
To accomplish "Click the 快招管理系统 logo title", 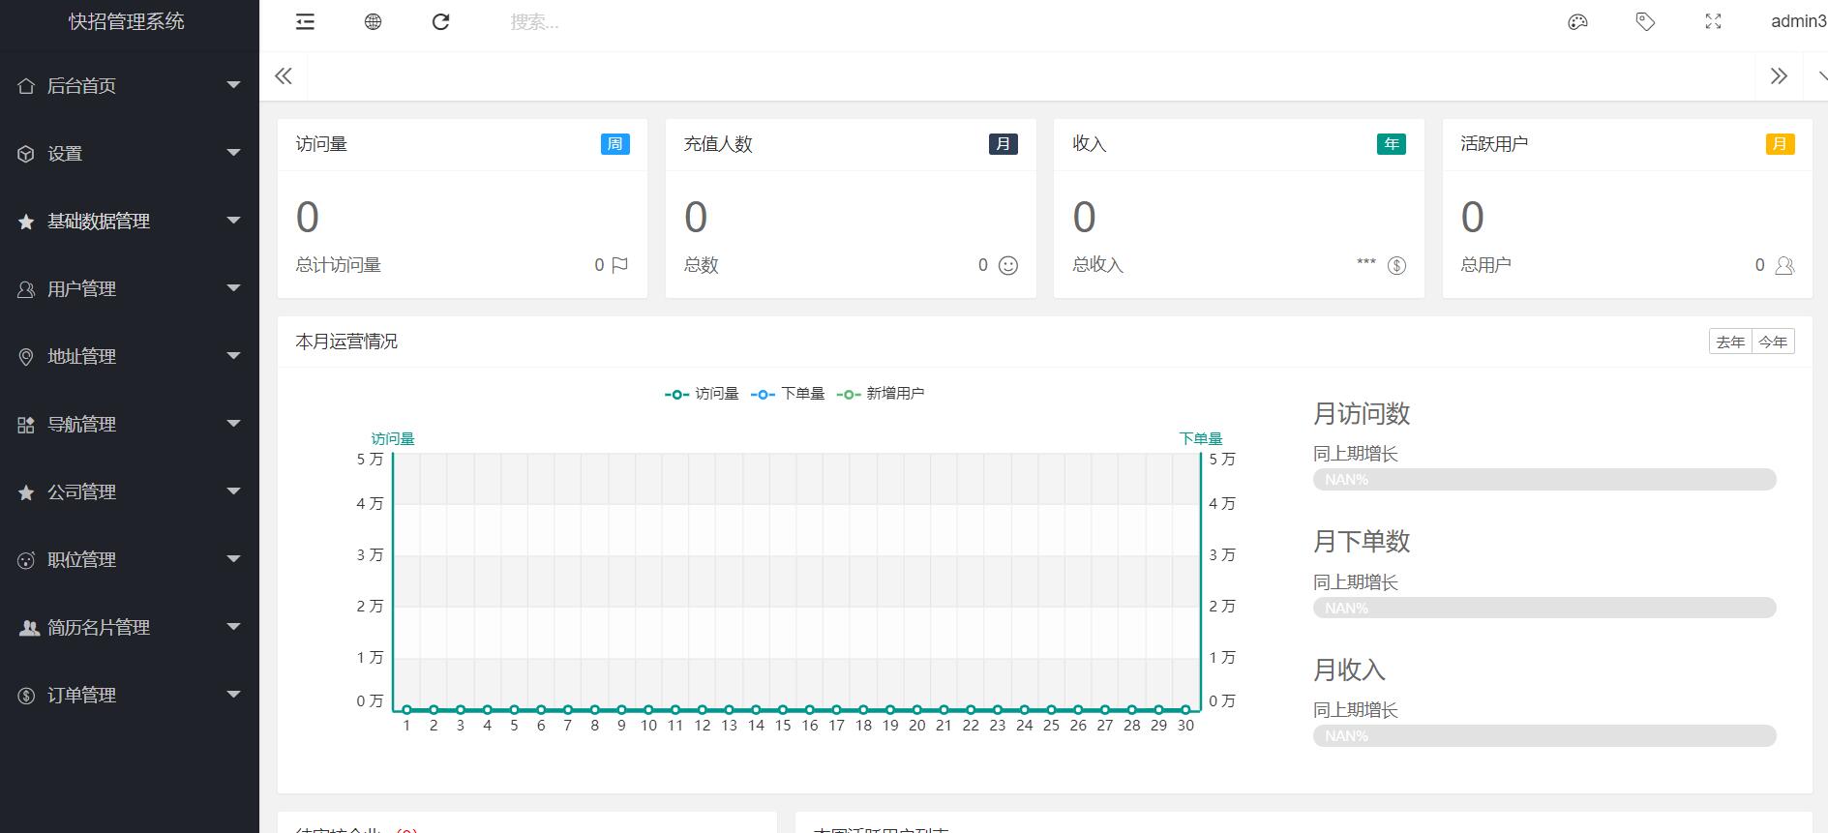I will coord(127,21).
